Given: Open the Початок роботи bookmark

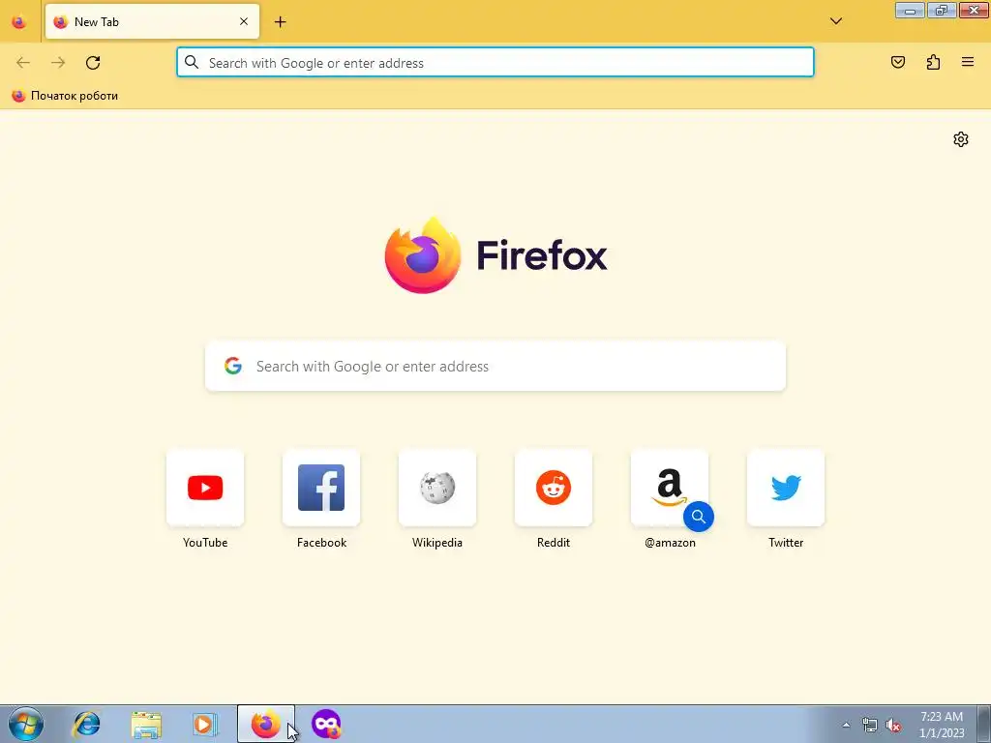Looking at the screenshot, I should tap(65, 96).
